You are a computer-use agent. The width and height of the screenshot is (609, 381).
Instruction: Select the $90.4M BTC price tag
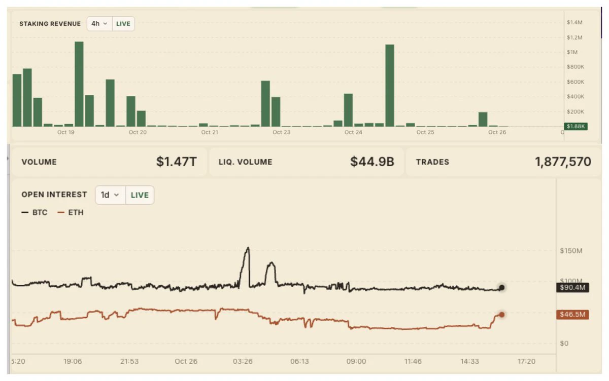572,288
